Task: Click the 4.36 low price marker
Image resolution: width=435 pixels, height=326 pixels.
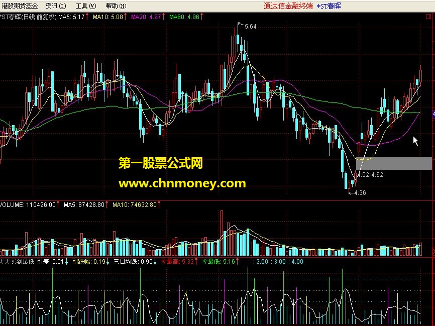Action: point(360,193)
